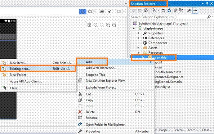Click the Show All Files icon
Viewport: 214px width, 134px height.
coord(181,10)
